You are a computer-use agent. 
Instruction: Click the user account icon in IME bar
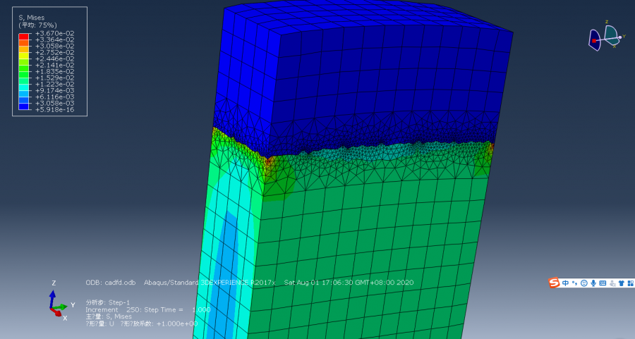612,283
